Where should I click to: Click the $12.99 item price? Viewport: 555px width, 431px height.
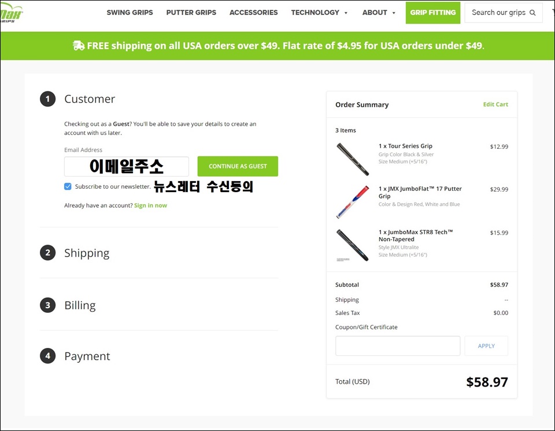tap(499, 147)
